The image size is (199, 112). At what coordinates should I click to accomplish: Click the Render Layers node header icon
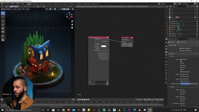[108, 37]
